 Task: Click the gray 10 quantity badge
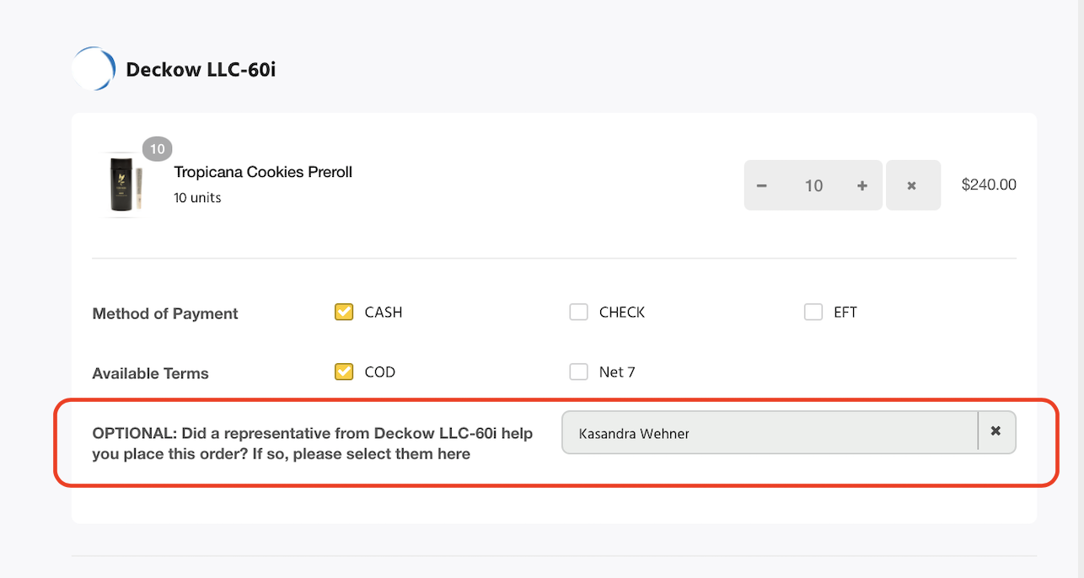pyautogui.click(x=158, y=149)
